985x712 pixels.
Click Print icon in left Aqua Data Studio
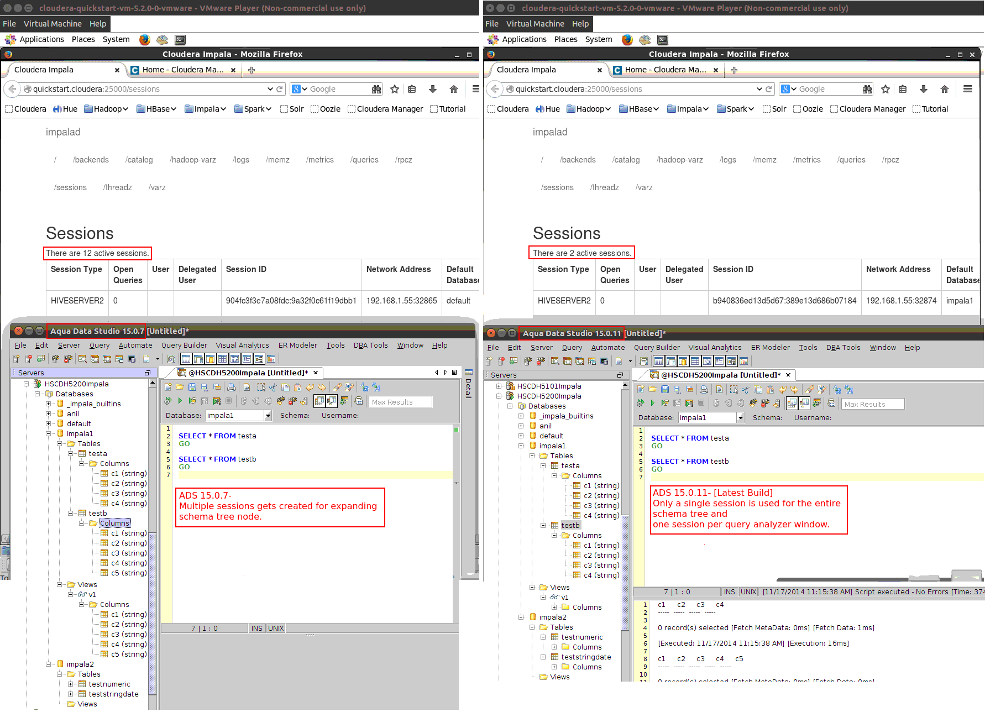[x=231, y=388]
